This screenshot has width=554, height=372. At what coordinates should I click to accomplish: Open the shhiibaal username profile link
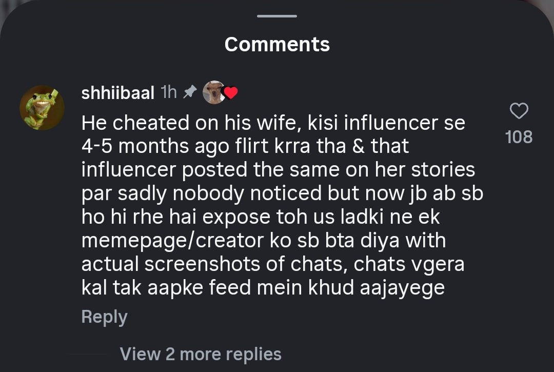point(118,93)
